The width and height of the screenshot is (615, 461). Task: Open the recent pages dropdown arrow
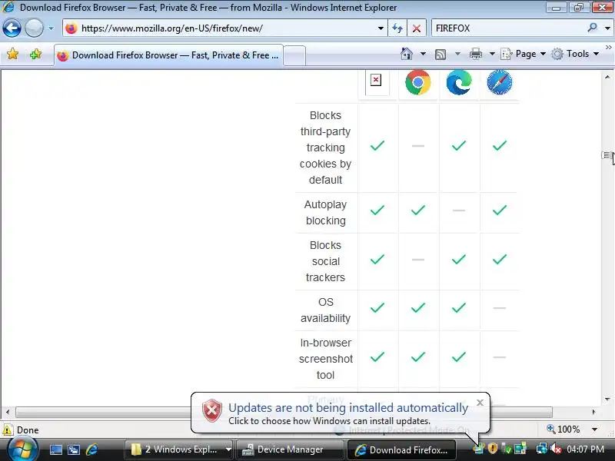tap(51, 28)
